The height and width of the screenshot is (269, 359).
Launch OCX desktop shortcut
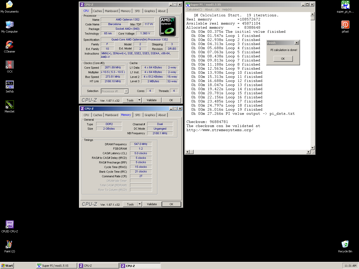[x=9, y=67]
